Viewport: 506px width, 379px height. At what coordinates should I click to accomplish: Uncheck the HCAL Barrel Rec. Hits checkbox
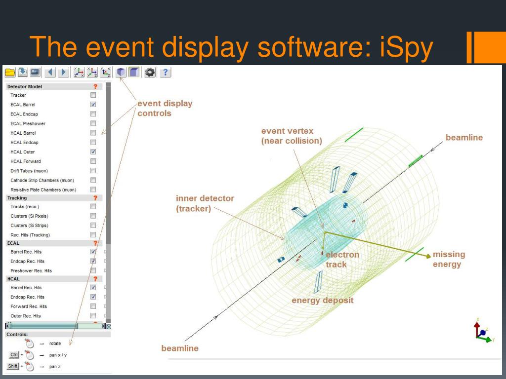[x=93, y=288]
